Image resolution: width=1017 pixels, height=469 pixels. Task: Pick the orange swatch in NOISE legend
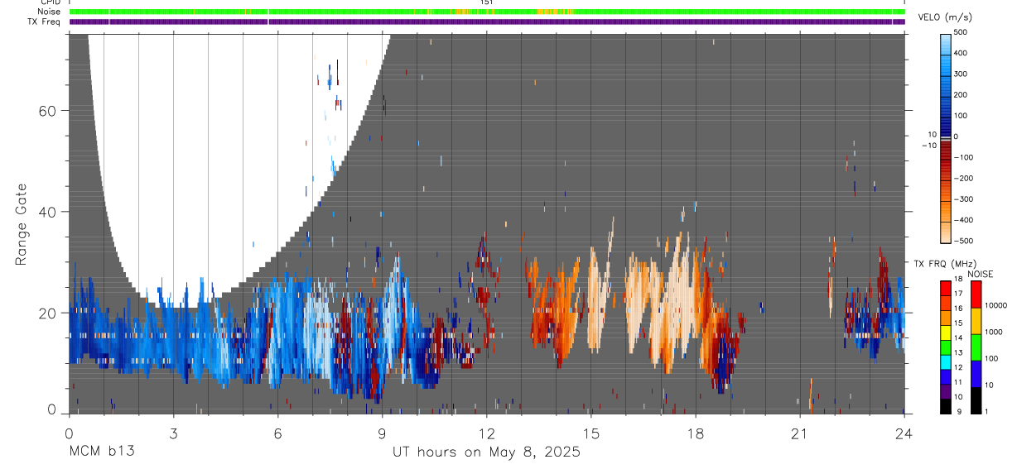point(976,321)
